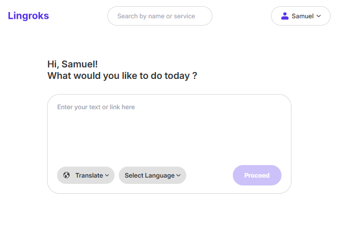This screenshot has width=338, height=233.
Task: Click the Select Language label text
Action: click(150, 176)
